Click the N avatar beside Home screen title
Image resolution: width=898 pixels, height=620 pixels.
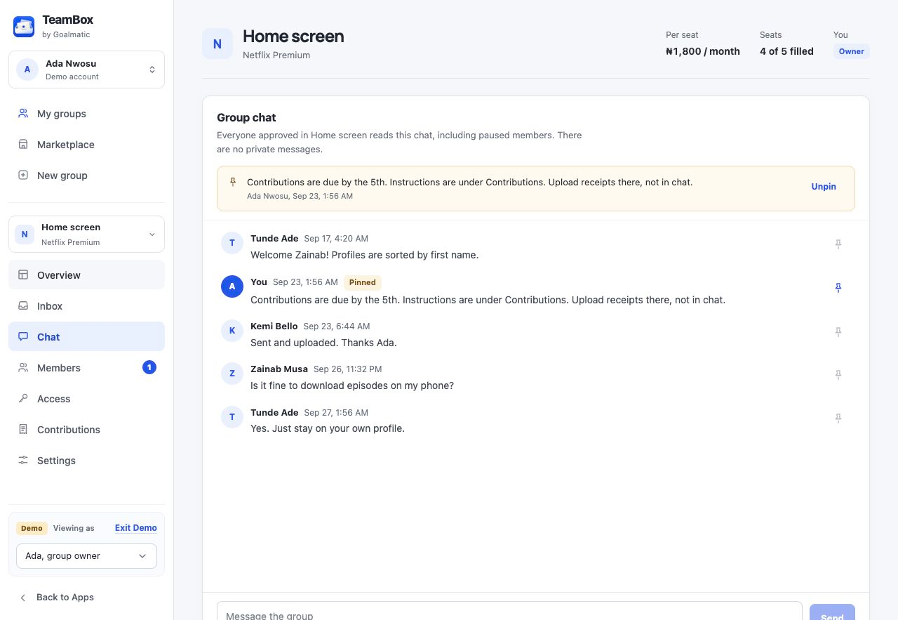[x=217, y=44]
